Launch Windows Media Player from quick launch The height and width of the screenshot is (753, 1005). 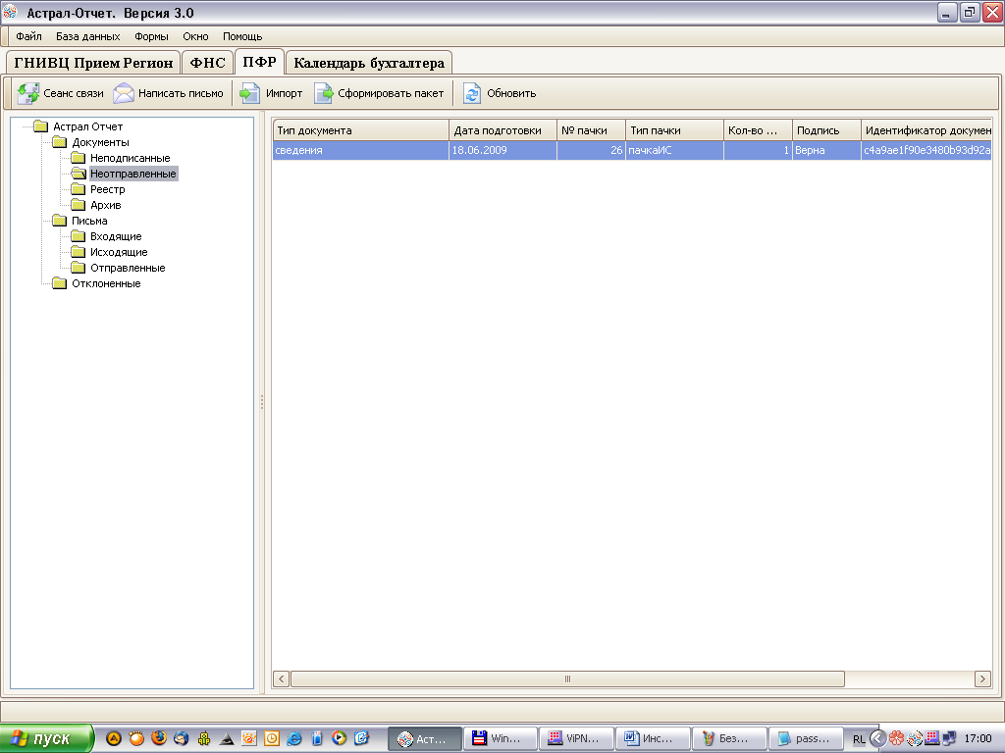coord(339,738)
